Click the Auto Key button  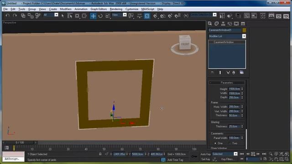pyautogui.click(x=205, y=154)
